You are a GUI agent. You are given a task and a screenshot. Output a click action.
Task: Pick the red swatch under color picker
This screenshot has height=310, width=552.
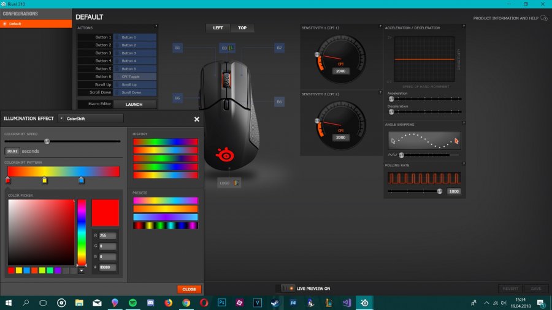coord(11,270)
